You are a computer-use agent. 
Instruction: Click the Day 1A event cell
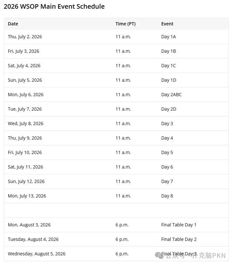tap(168, 37)
